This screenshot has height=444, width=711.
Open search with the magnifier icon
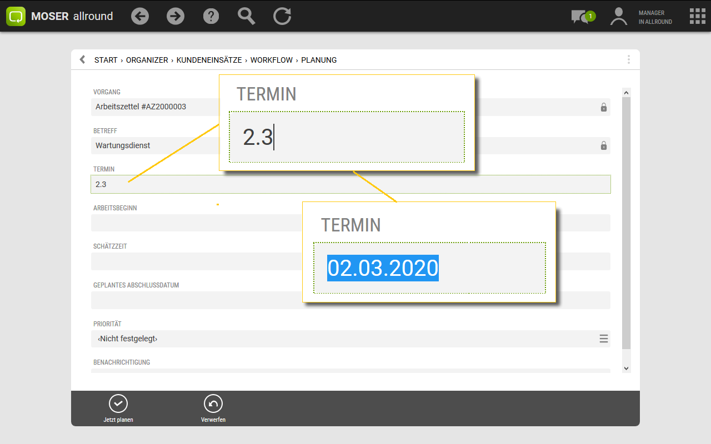click(246, 16)
